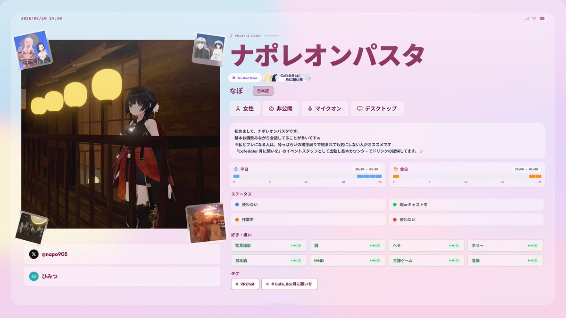Viewport: 566px width, 318px height.
Task: Click the LIKE badge on 日本酒
Action: [x=296, y=261]
